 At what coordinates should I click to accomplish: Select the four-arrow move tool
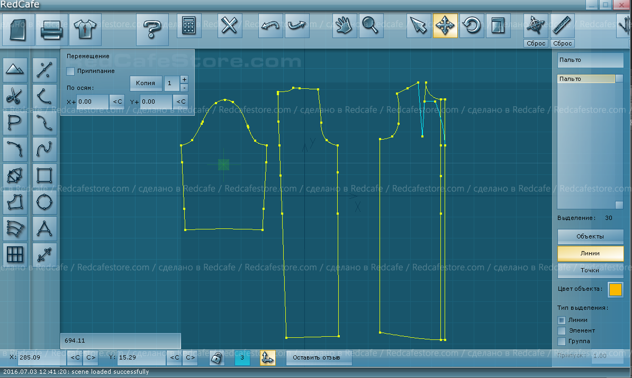point(445,26)
